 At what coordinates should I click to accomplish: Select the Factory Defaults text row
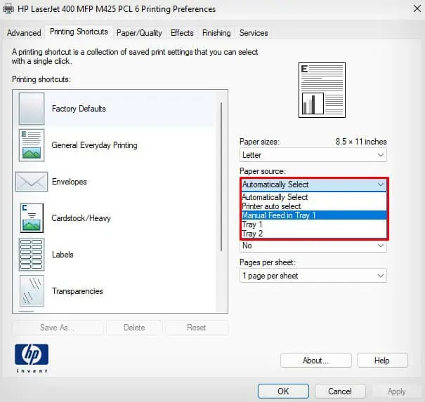79,109
